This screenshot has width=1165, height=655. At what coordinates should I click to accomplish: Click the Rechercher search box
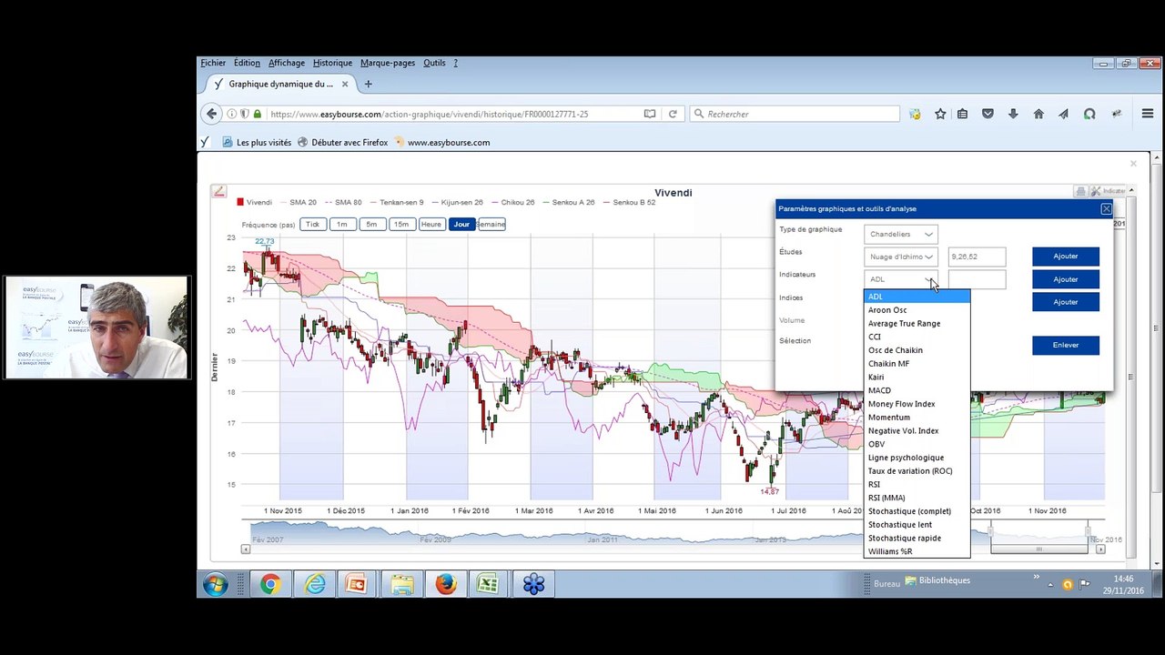795,114
